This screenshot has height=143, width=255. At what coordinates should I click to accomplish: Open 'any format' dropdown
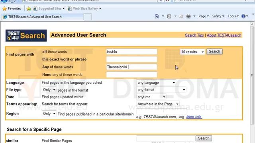[161, 90]
